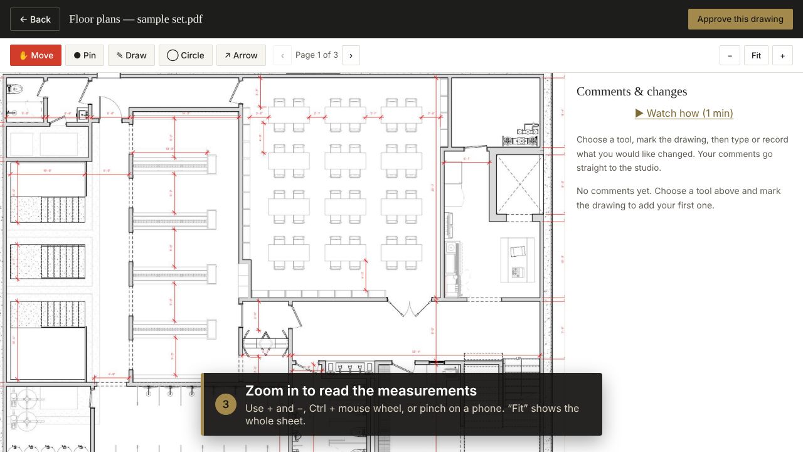This screenshot has width=803, height=452.
Task: Open the Watch how (1 min) link
Action: point(684,113)
